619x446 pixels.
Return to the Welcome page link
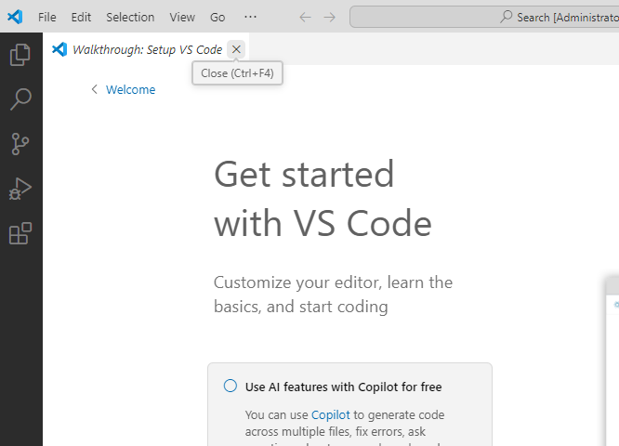click(130, 89)
